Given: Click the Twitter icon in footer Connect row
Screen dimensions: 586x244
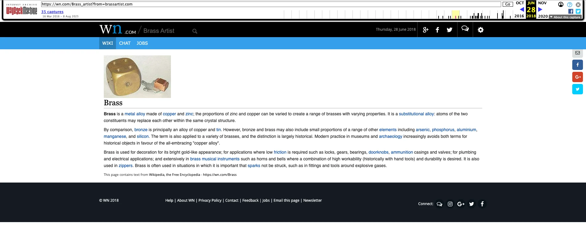Looking at the screenshot, I should tap(471, 204).
